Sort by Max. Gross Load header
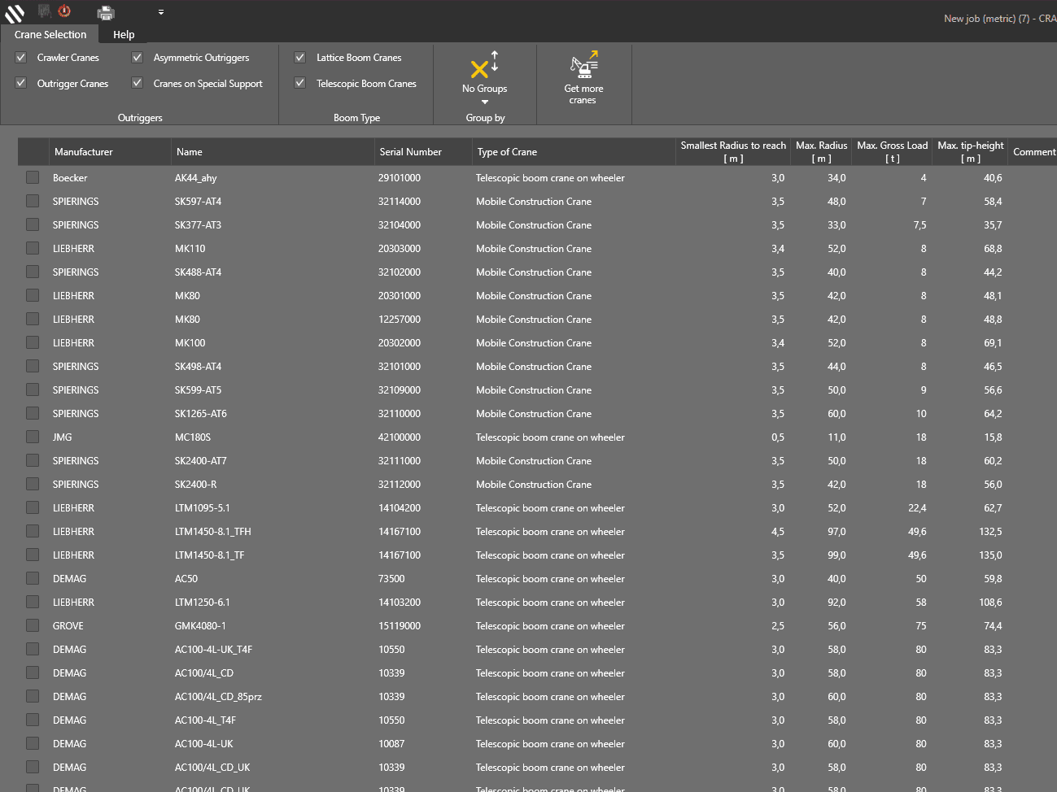Image resolution: width=1057 pixels, height=792 pixels. 892,152
